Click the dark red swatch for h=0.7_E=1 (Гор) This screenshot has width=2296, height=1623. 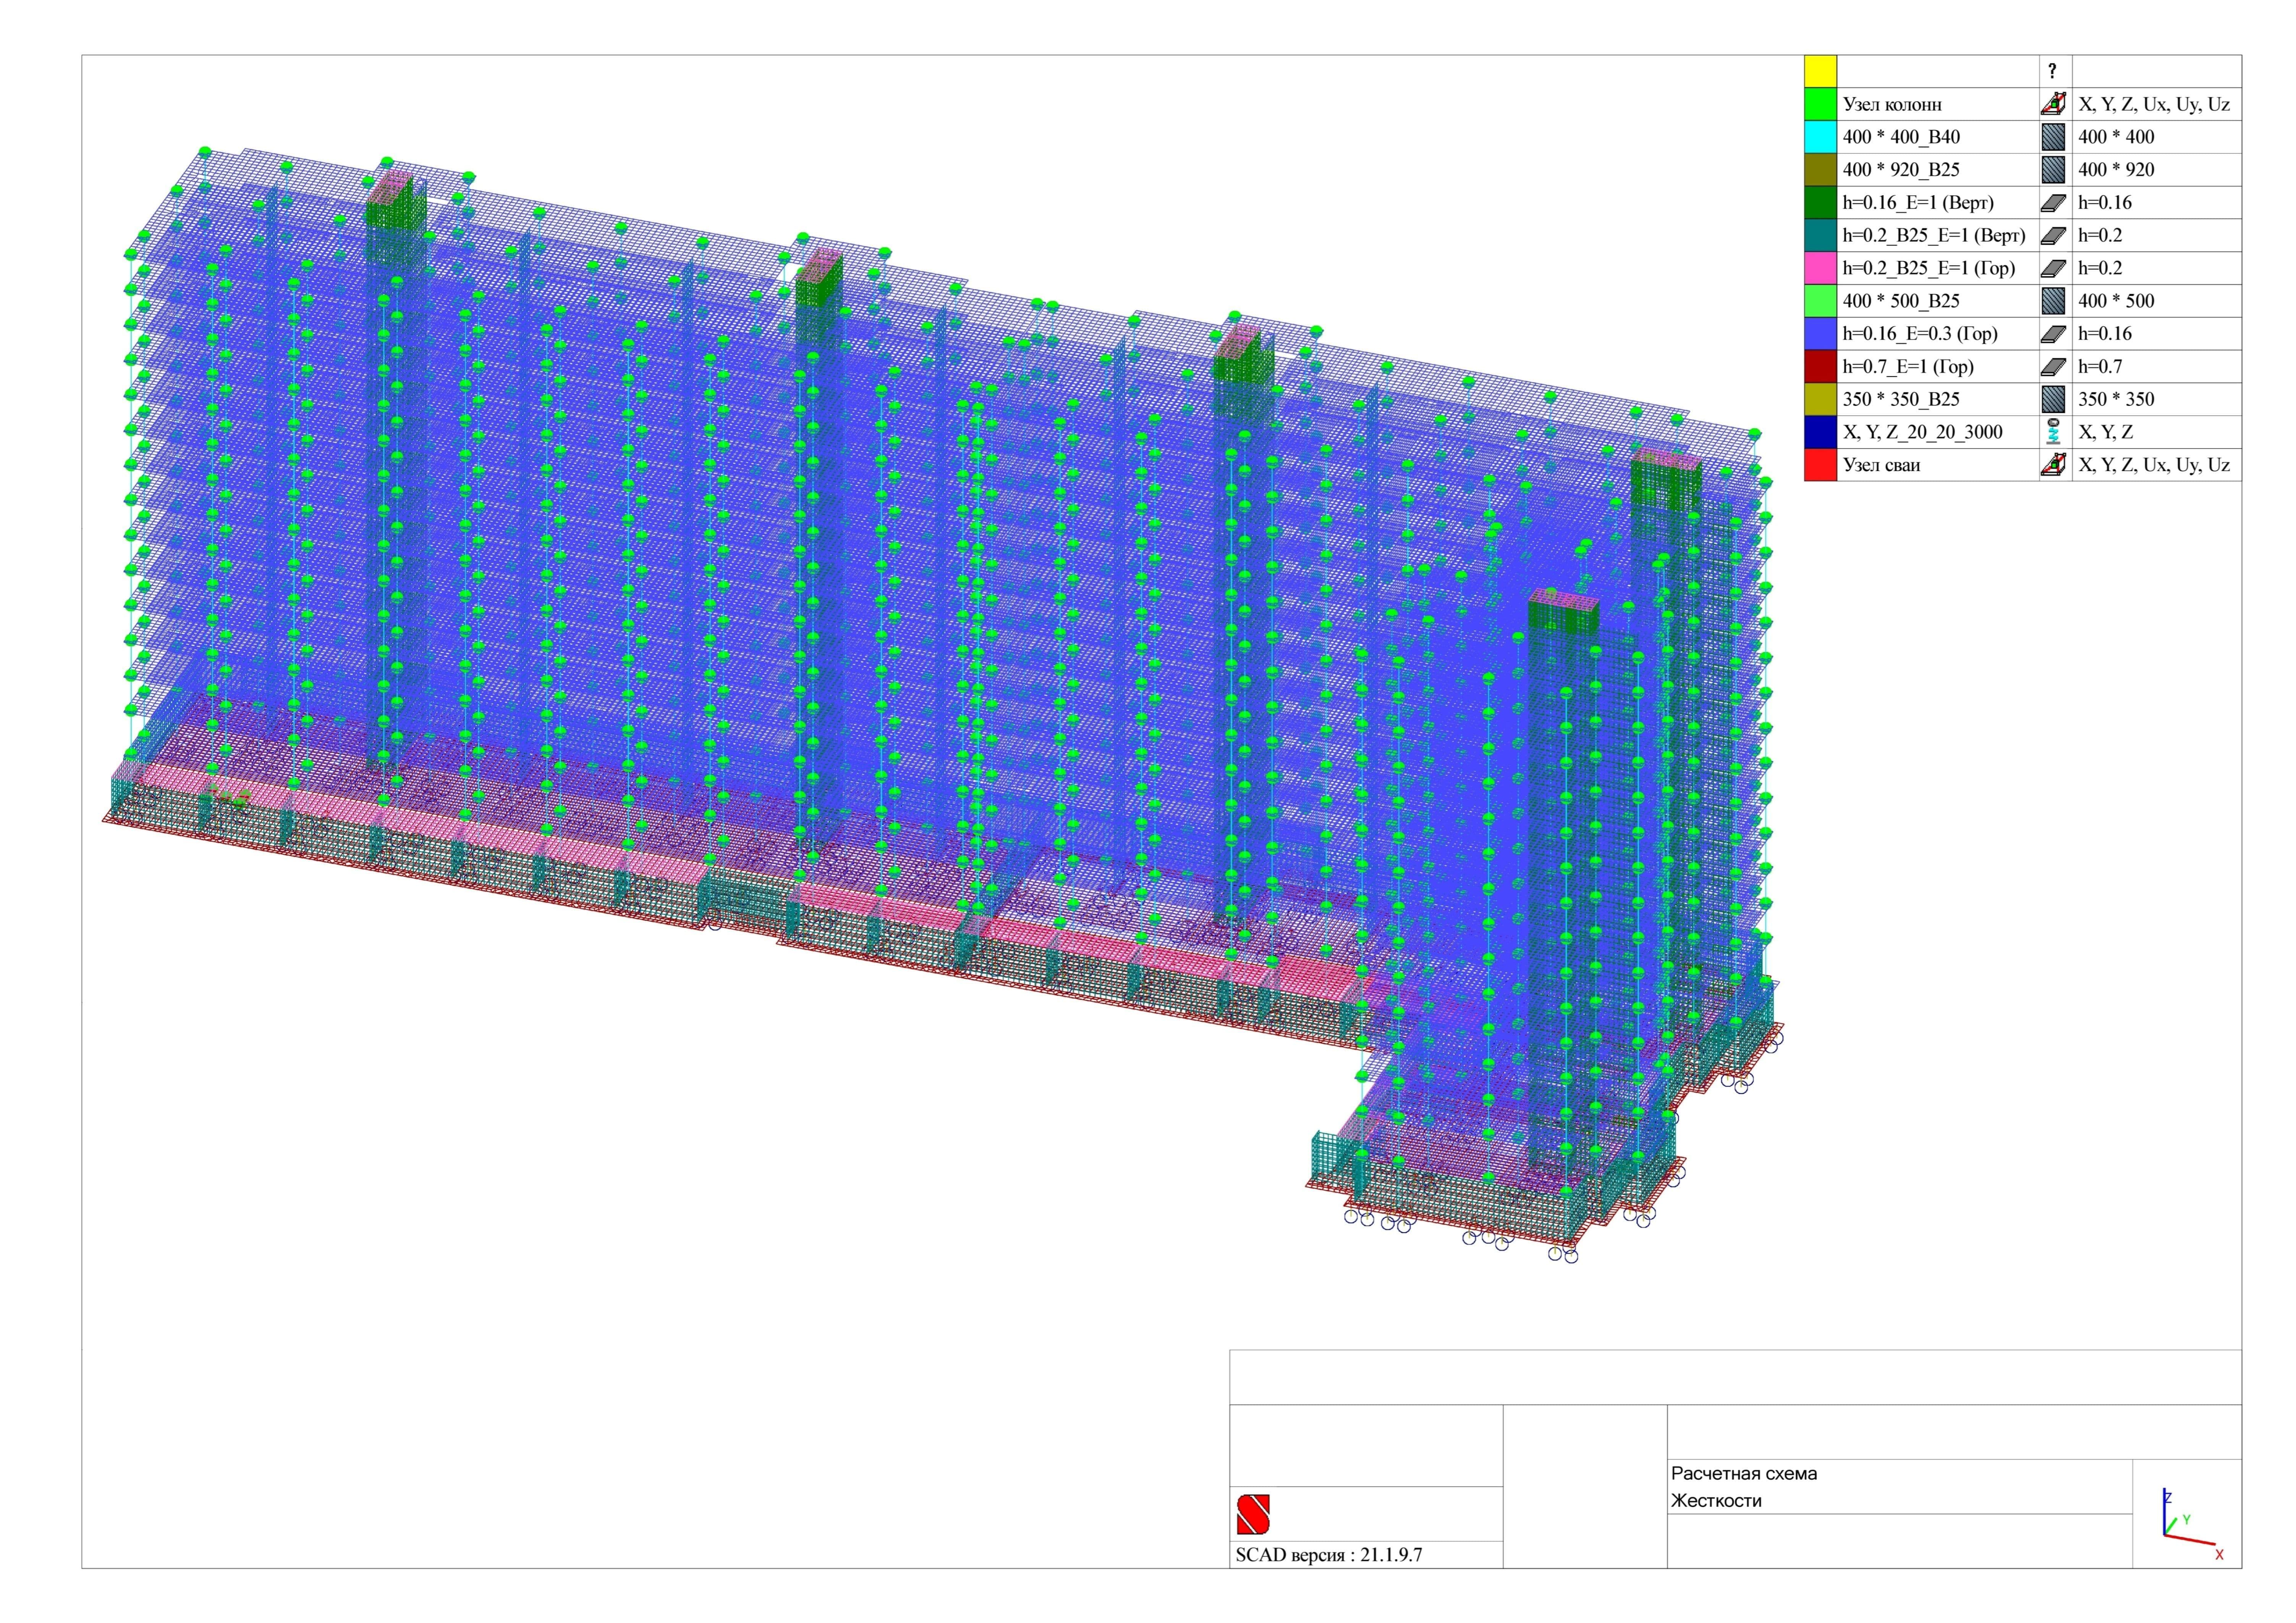pyautogui.click(x=1820, y=367)
